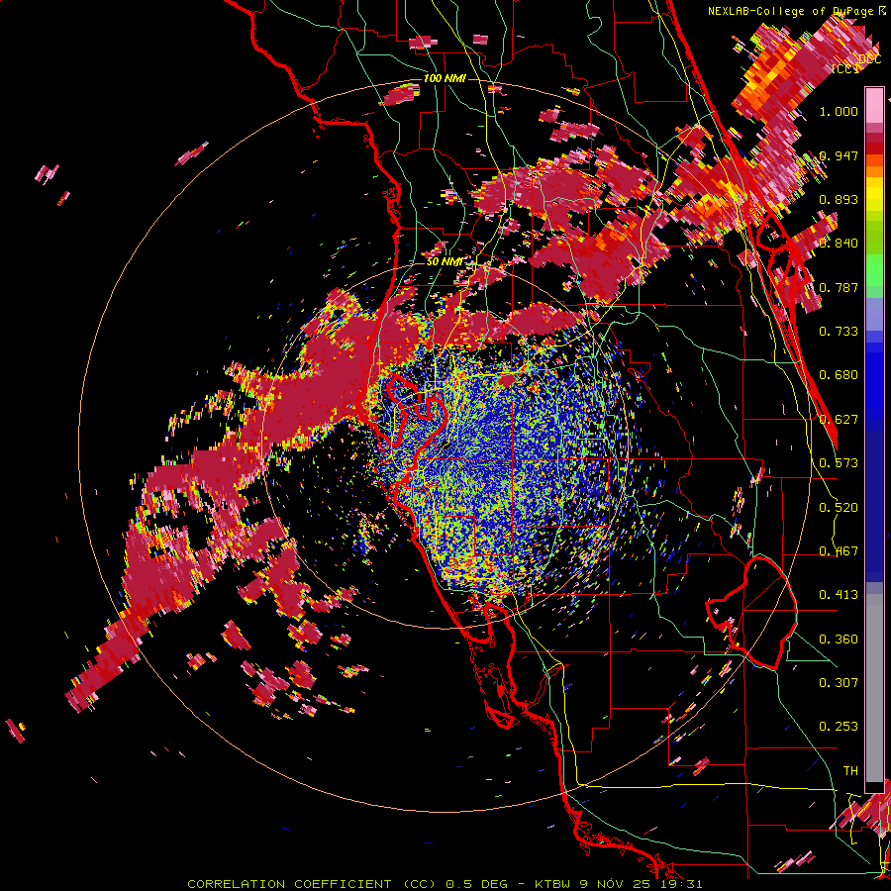Click the 0.627 legend value
Image resolution: width=891 pixels, height=891 pixels.
point(839,420)
